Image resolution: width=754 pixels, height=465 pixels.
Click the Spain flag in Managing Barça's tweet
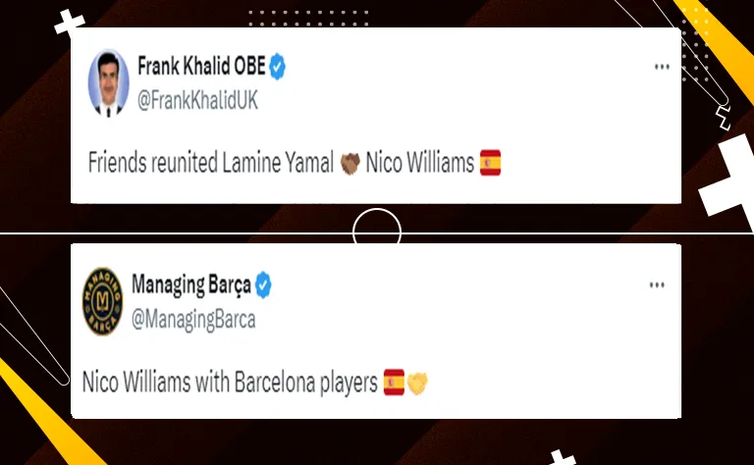[394, 383]
